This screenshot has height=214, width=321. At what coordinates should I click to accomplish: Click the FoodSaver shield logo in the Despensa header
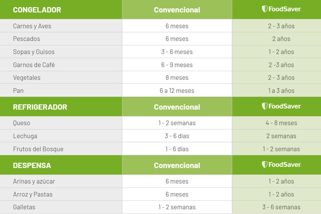pyautogui.click(x=265, y=165)
